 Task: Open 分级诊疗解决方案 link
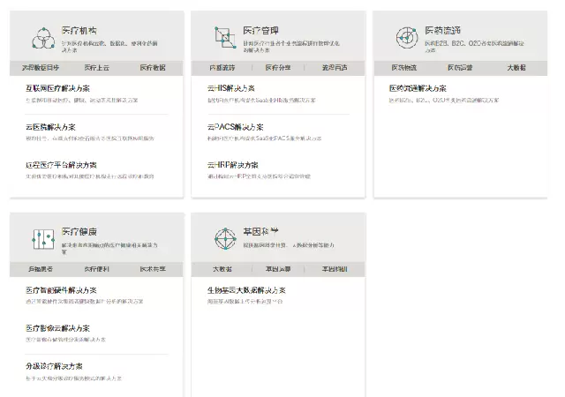[55, 366]
